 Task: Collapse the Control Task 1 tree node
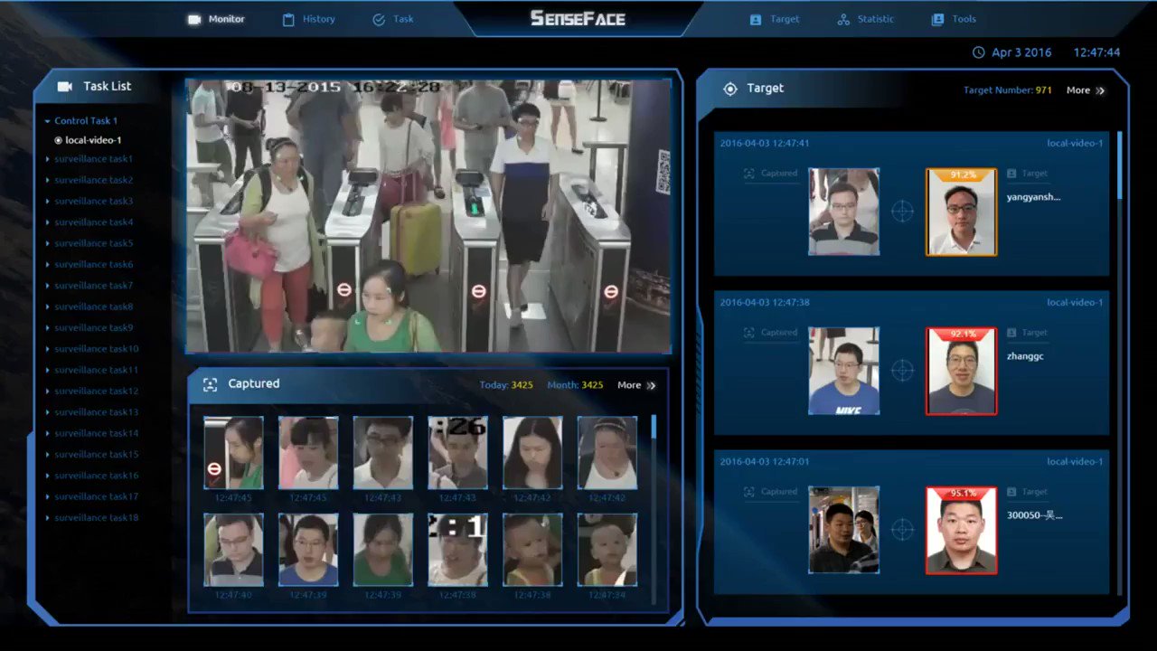47,121
